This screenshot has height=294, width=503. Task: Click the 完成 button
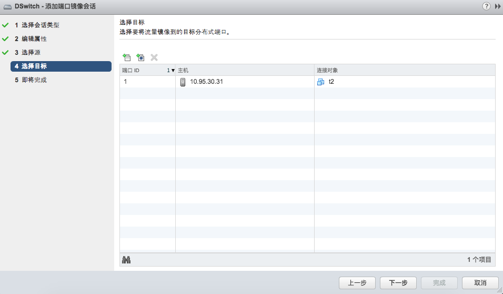[439, 283]
